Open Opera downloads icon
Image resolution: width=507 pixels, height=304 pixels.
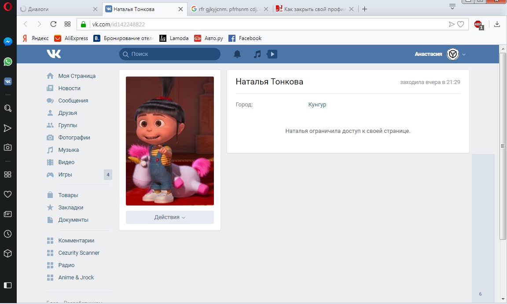[497, 24]
